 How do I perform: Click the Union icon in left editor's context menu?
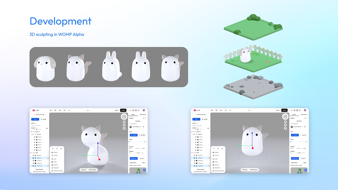click(x=52, y=159)
